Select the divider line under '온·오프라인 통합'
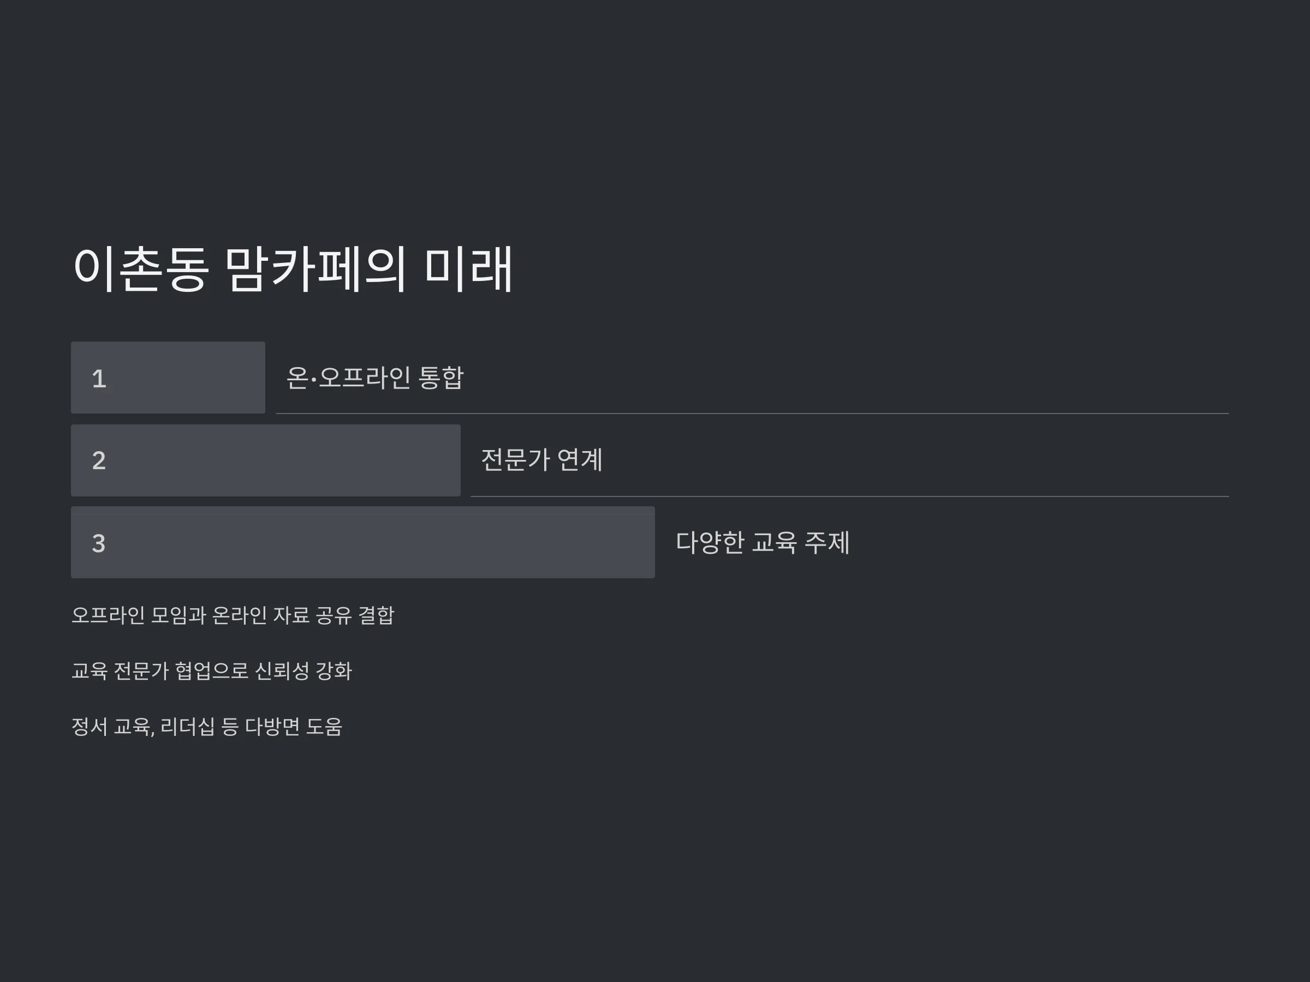The height and width of the screenshot is (982, 1310). click(x=753, y=413)
